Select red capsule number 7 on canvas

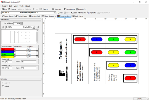130,78
